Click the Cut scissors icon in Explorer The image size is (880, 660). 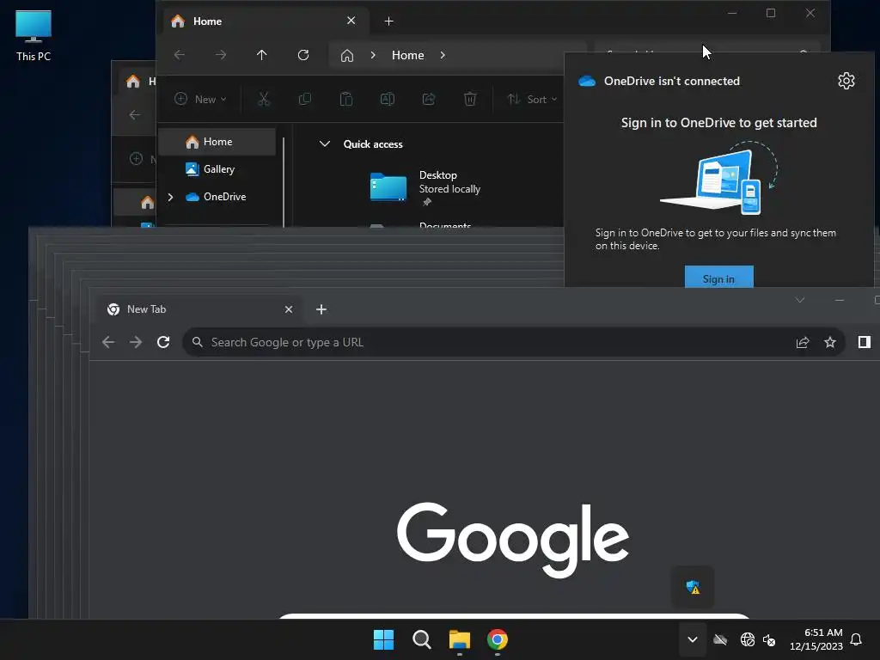point(263,100)
